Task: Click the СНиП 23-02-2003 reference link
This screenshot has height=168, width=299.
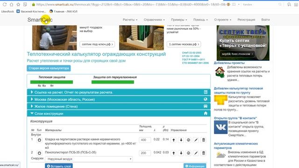Action: click(192, 53)
